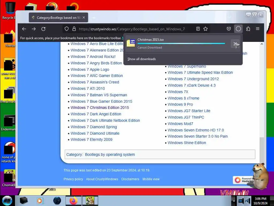This screenshot has width=274, height=206.
Task: Show site security info via padlock
Action: coord(74,29)
